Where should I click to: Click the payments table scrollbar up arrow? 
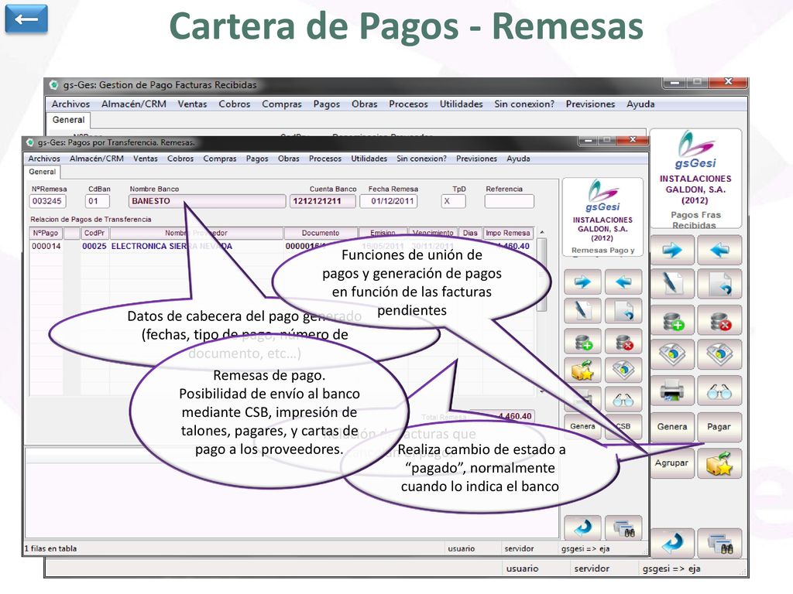(x=541, y=232)
